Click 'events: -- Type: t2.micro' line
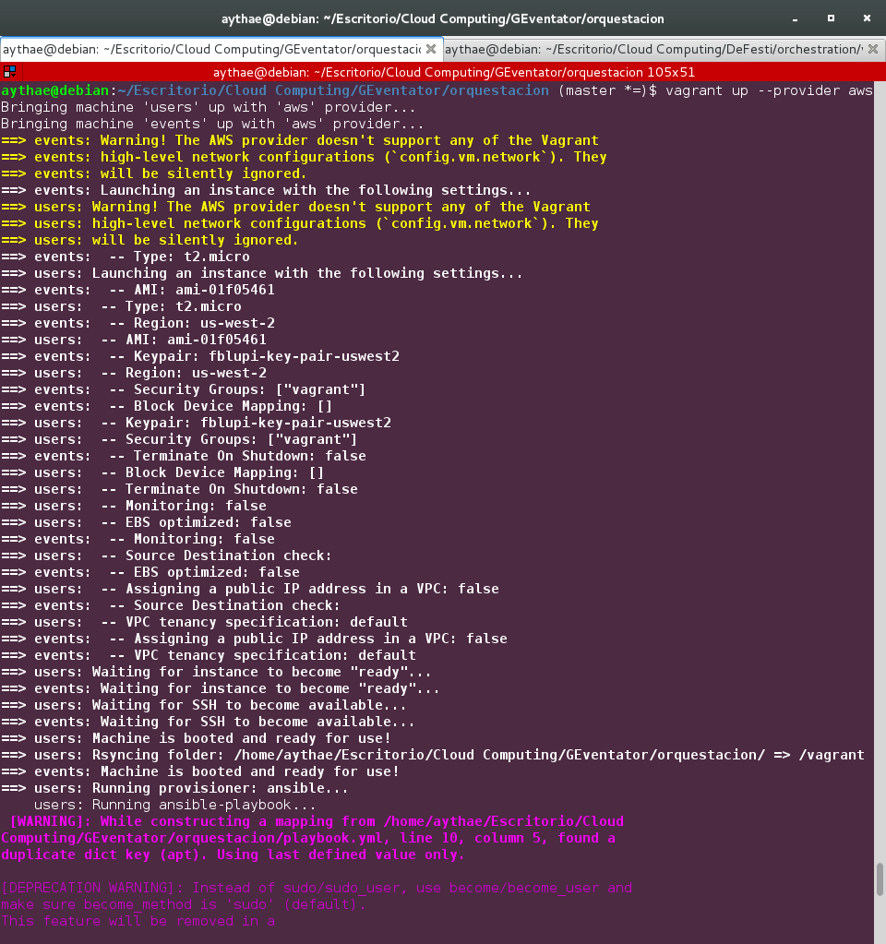 pos(126,257)
